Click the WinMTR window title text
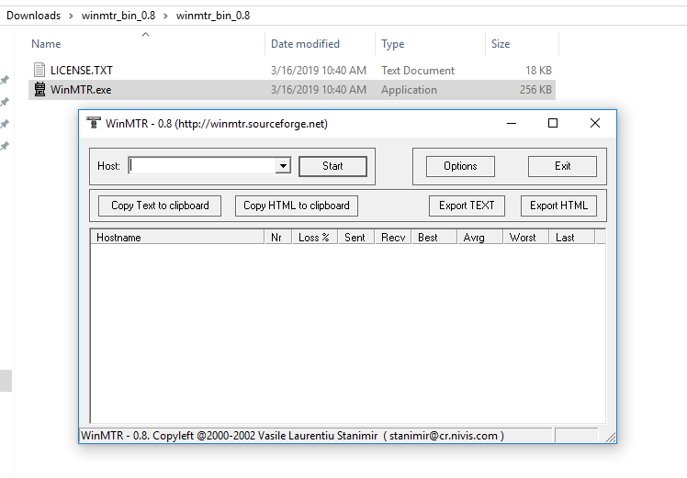 pyautogui.click(x=217, y=124)
